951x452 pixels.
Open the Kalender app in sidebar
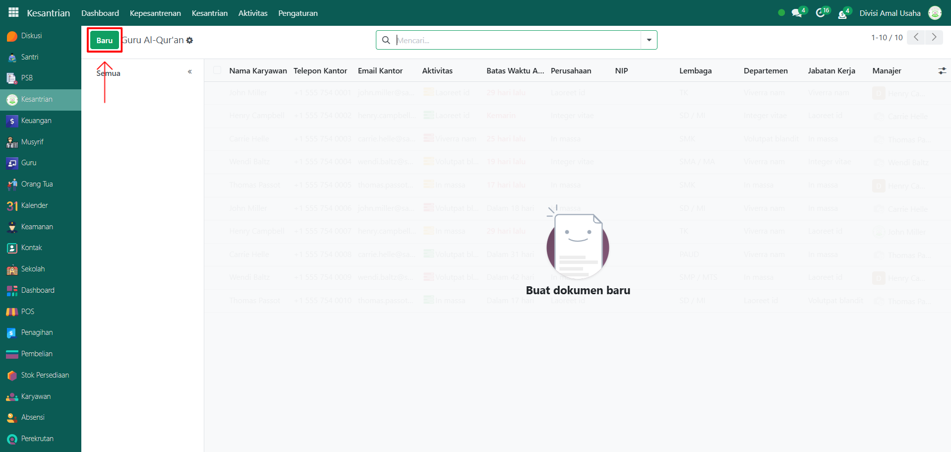pos(34,205)
